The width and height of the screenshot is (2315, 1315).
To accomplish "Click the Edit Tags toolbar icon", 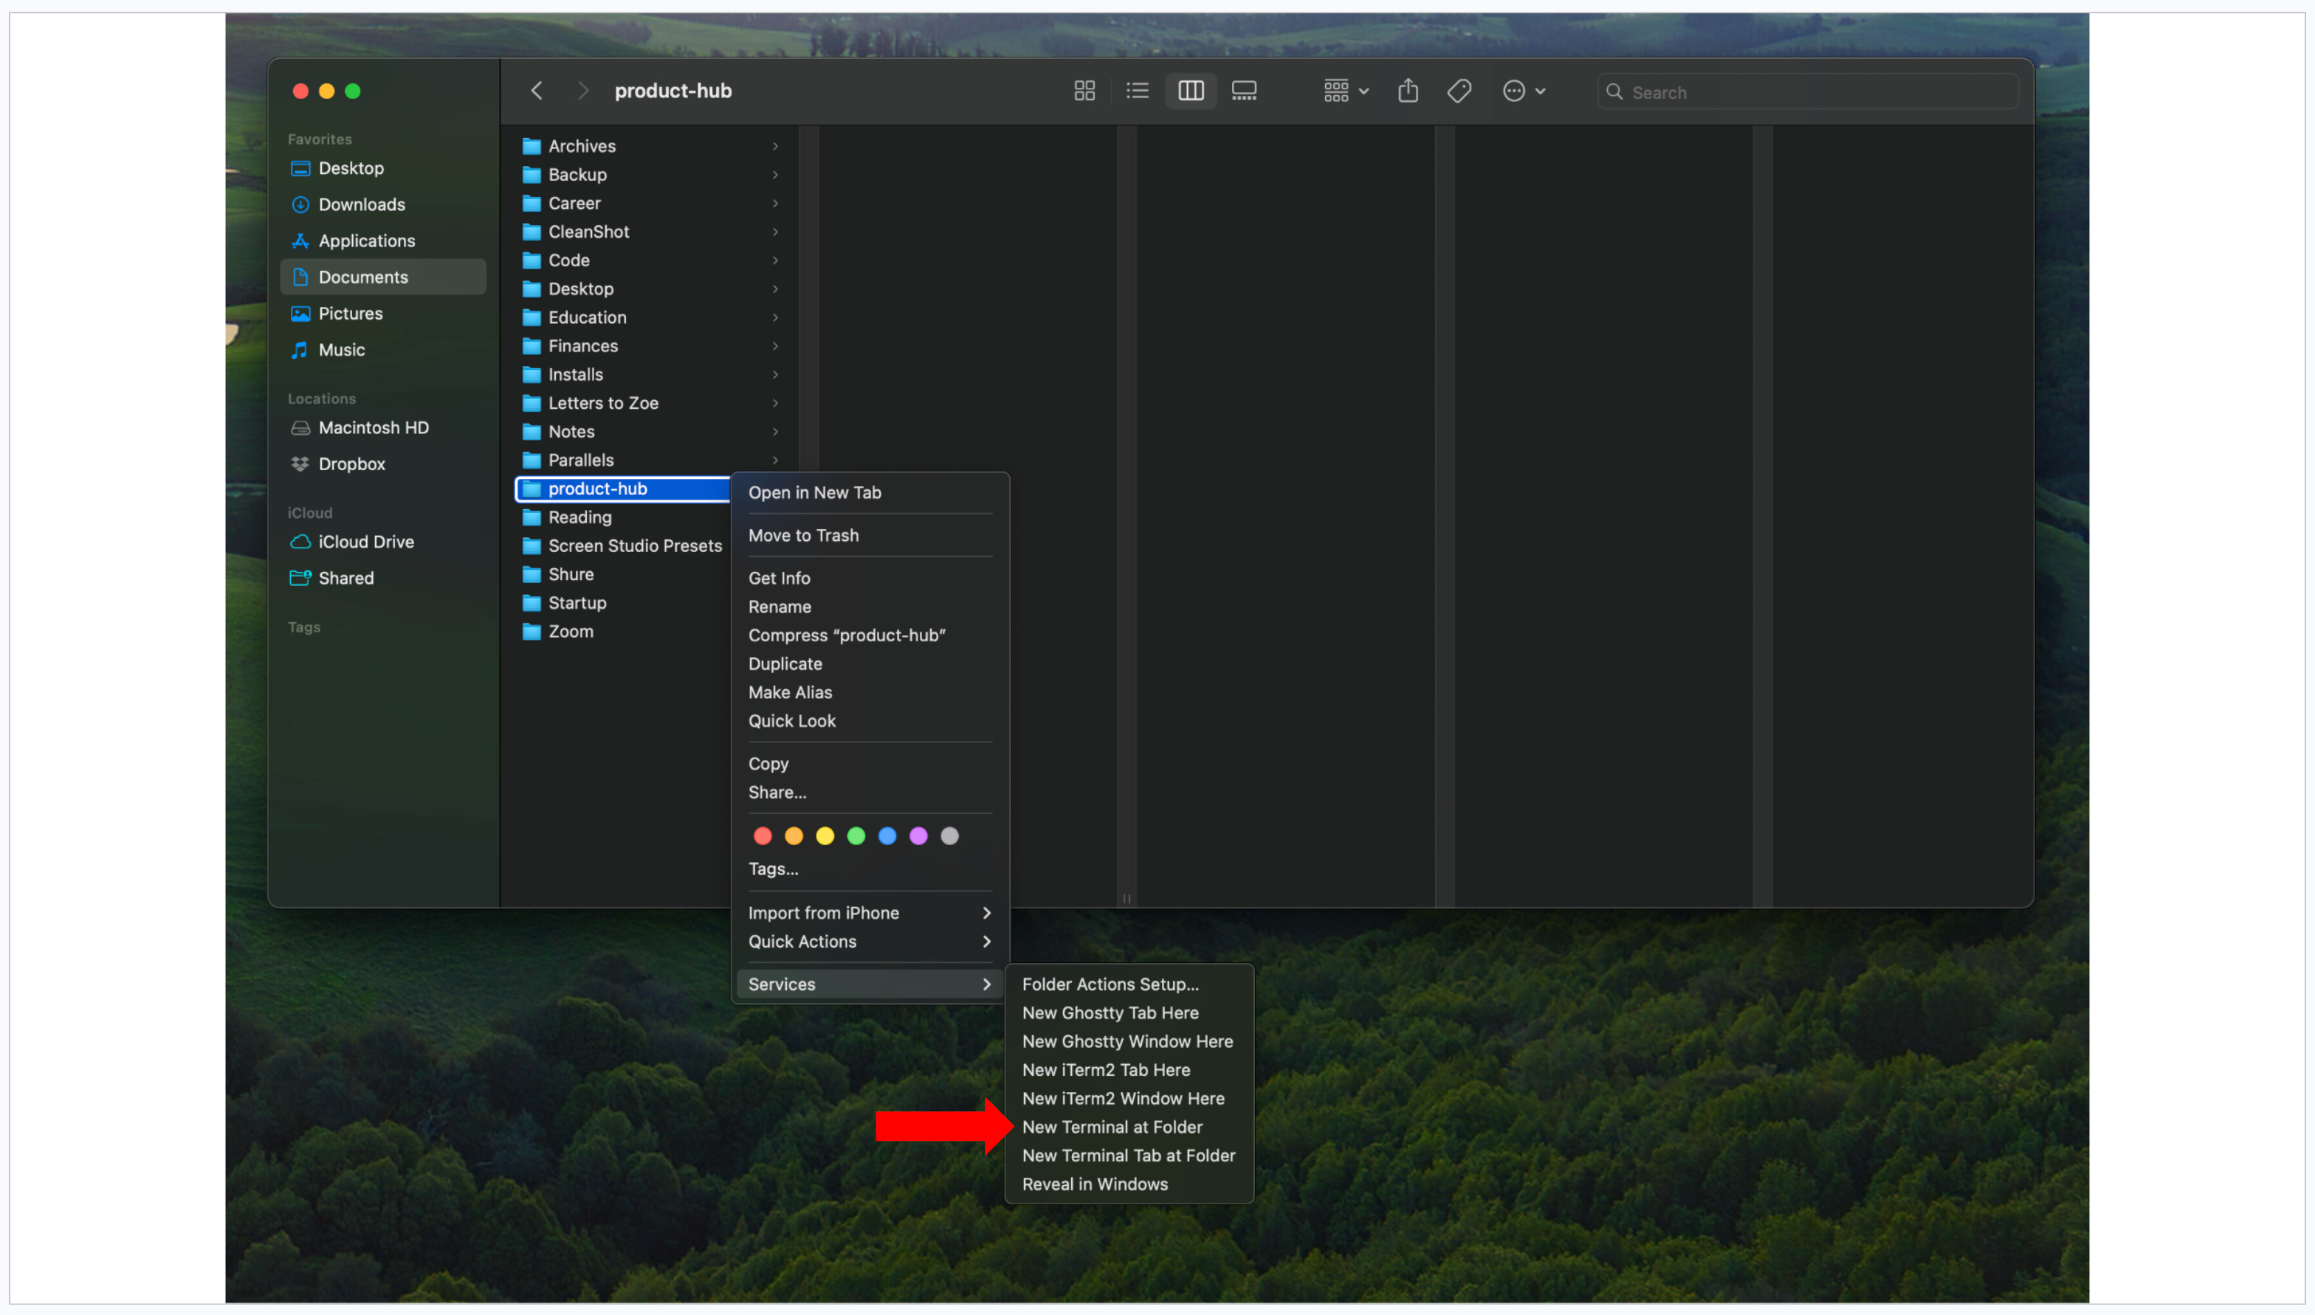I will 1459,92.
